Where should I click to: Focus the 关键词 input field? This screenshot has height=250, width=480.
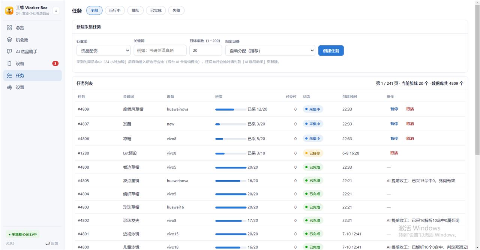160,50
